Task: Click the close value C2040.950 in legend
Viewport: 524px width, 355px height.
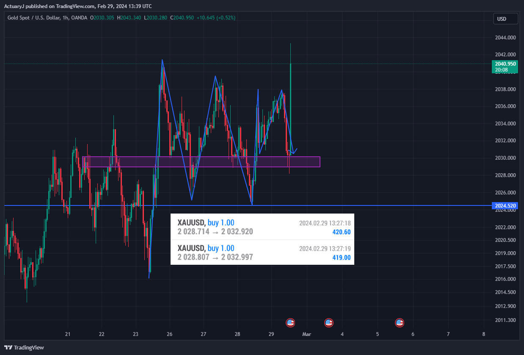Action: pos(182,18)
